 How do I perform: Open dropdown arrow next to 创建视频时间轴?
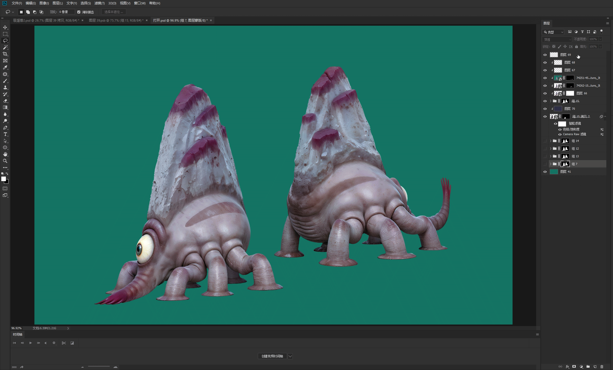coord(290,356)
